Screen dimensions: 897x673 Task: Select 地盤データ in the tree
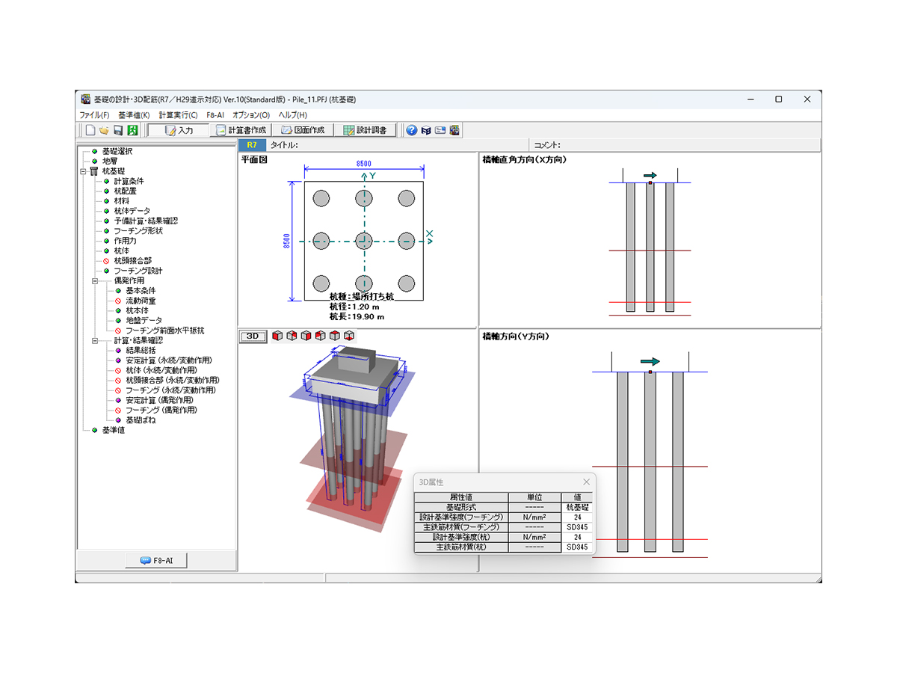coord(144,321)
